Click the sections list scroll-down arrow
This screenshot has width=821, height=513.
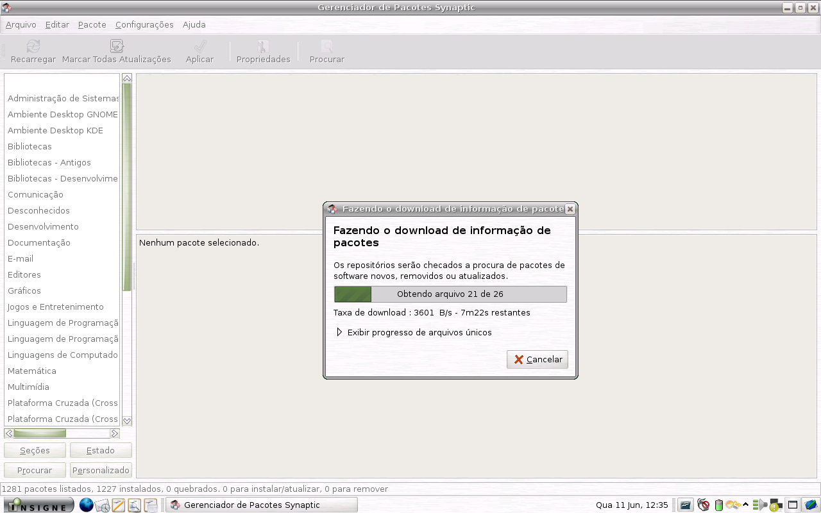pyautogui.click(x=127, y=421)
